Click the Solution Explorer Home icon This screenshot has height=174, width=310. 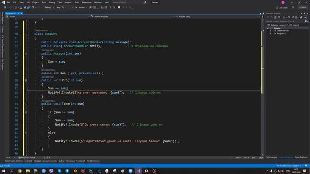[275, 17]
